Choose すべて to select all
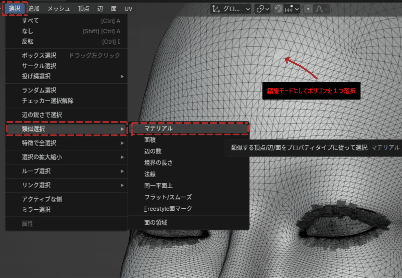This screenshot has height=278, width=402. point(66,21)
